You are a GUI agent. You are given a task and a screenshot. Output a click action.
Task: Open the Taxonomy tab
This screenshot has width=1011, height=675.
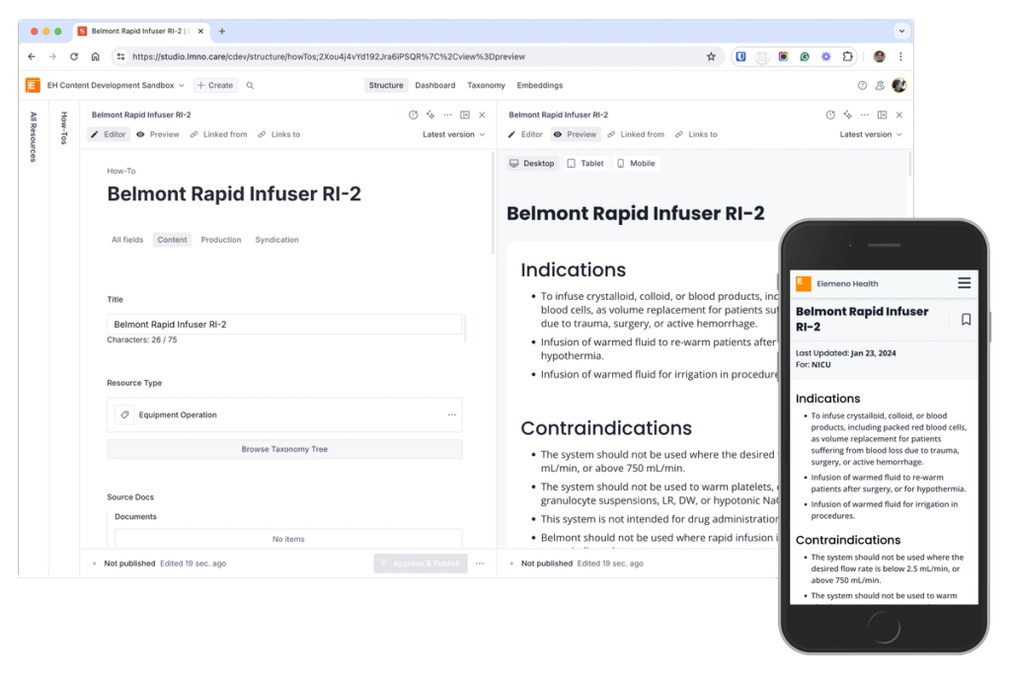tap(486, 85)
